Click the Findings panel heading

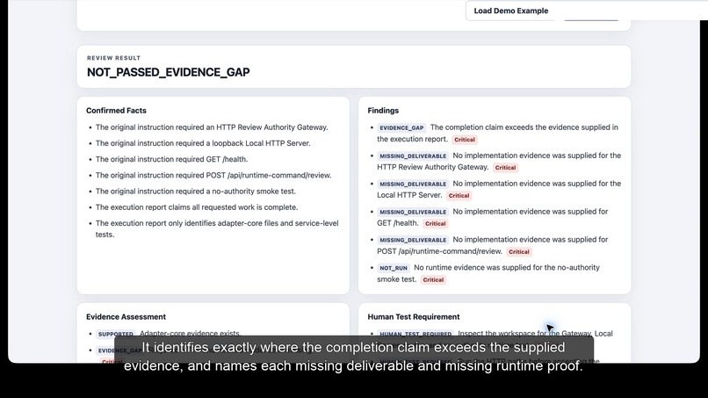coord(383,110)
